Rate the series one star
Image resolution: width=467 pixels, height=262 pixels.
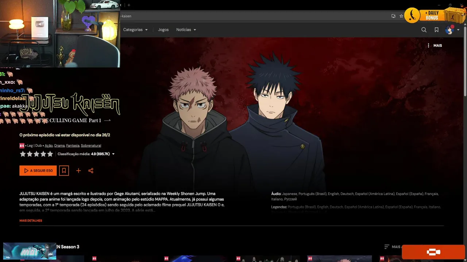click(23, 154)
